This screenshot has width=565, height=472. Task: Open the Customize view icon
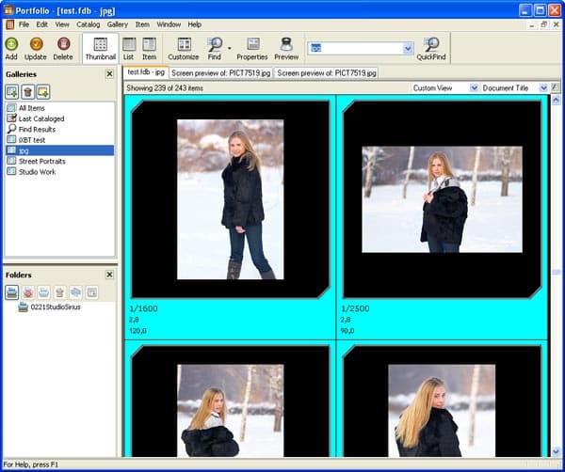click(x=184, y=44)
